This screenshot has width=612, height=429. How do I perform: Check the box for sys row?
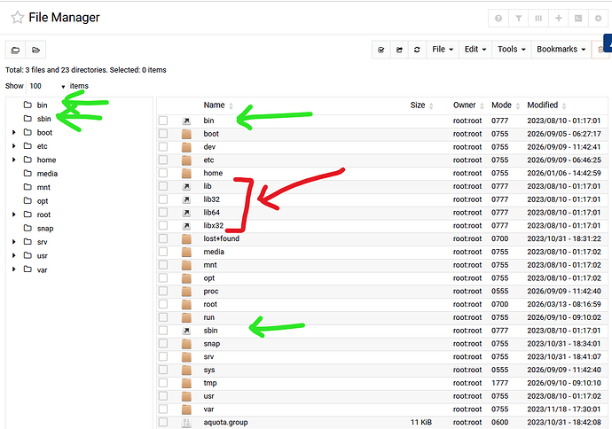pyautogui.click(x=163, y=370)
